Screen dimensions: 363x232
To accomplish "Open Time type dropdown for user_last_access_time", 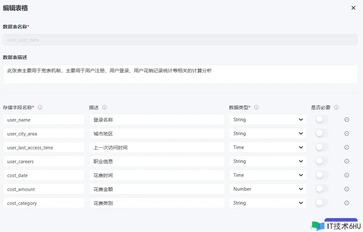I will tap(268, 147).
